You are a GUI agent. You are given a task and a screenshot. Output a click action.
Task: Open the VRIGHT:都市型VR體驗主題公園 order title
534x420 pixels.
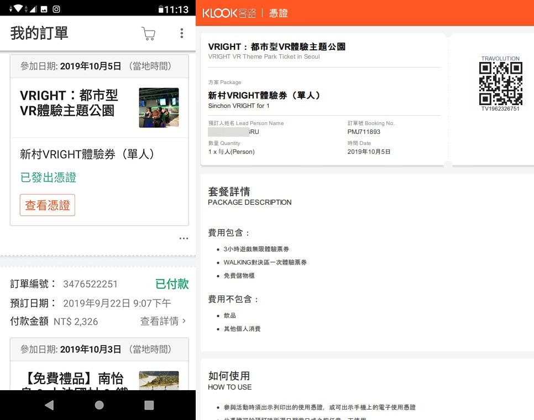point(69,102)
